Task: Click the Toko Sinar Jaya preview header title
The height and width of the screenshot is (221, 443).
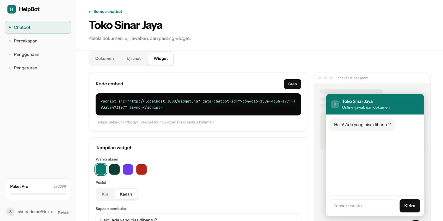Action: 357,101
